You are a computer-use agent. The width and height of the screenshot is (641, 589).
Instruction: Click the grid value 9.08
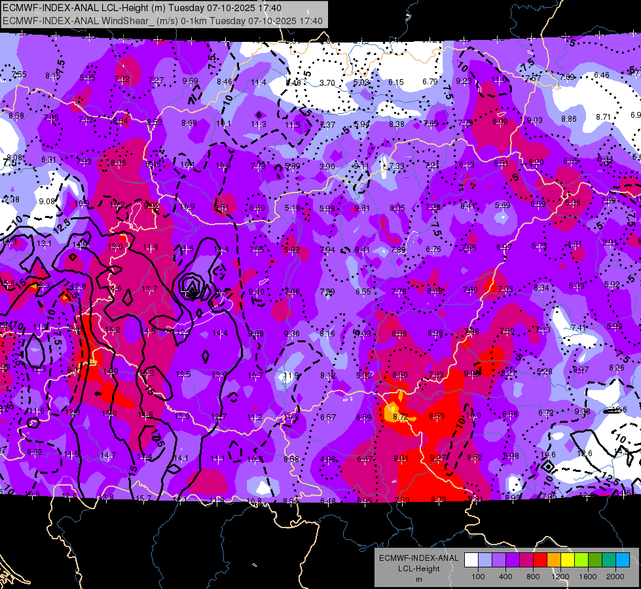(47, 201)
